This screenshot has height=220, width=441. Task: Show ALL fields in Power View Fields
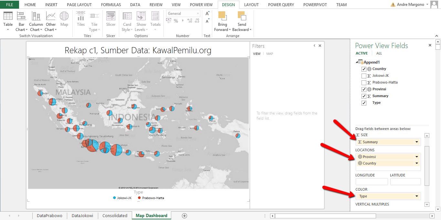pyautogui.click(x=379, y=54)
